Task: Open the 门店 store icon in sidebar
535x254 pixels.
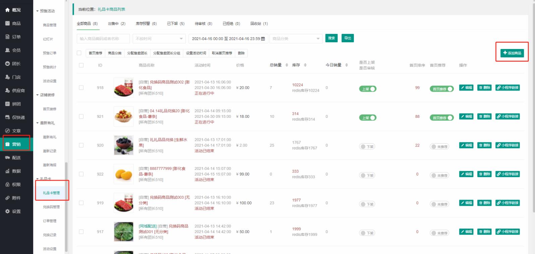Action: pos(7,77)
